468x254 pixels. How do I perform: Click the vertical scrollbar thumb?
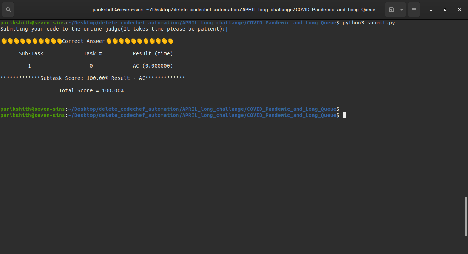pos(466,217)
